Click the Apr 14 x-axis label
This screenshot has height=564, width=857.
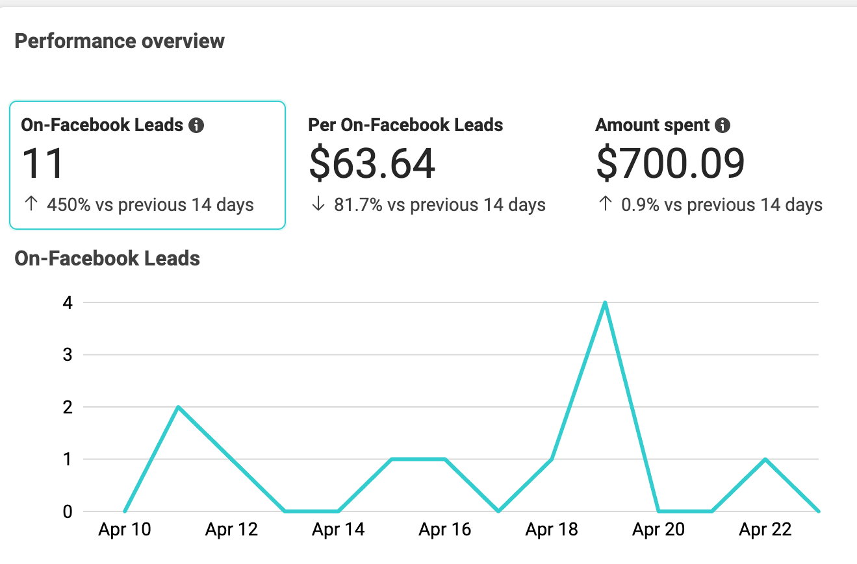[x=338, y=530]
